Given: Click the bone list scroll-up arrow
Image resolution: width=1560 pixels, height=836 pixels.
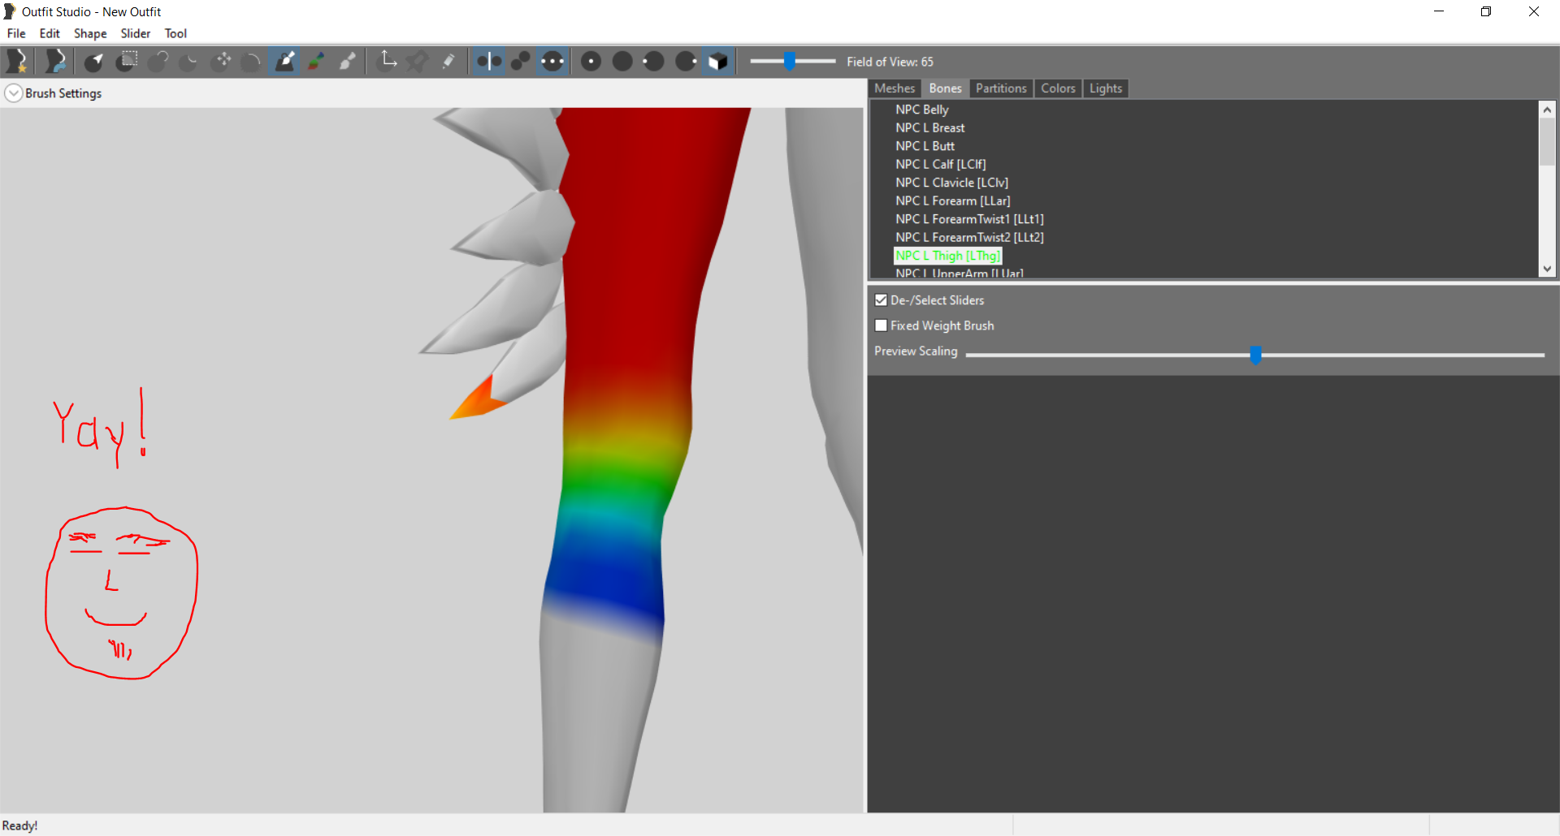Looking at the screenshot, I should tap(1547, 110).
